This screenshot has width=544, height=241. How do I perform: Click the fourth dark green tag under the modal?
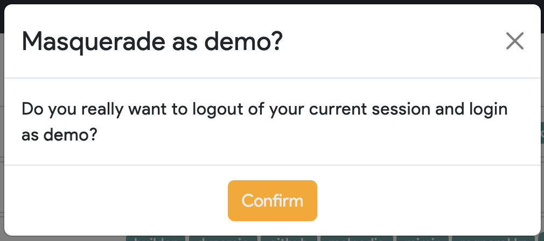357,238
